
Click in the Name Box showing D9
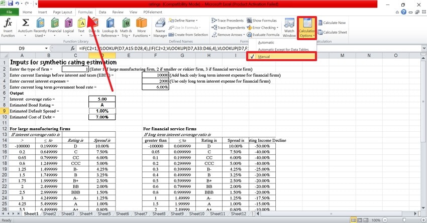(22, 48)
